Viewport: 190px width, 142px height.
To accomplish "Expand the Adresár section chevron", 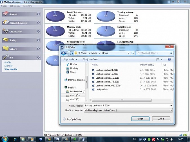I will [x=38, y=14].
